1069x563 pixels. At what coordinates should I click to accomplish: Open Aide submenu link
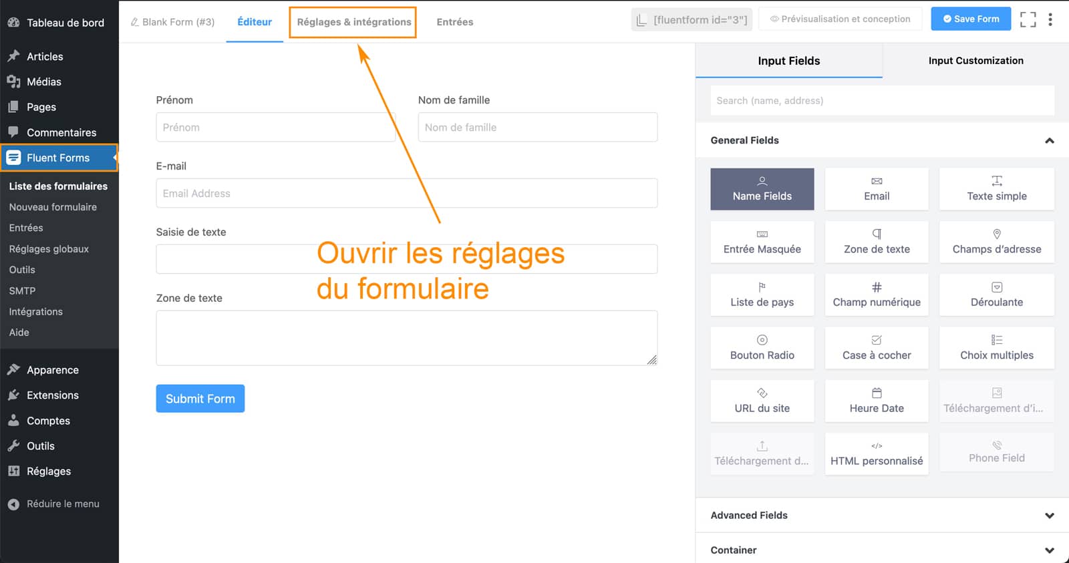pyautogui.click(x=19, y=333)
